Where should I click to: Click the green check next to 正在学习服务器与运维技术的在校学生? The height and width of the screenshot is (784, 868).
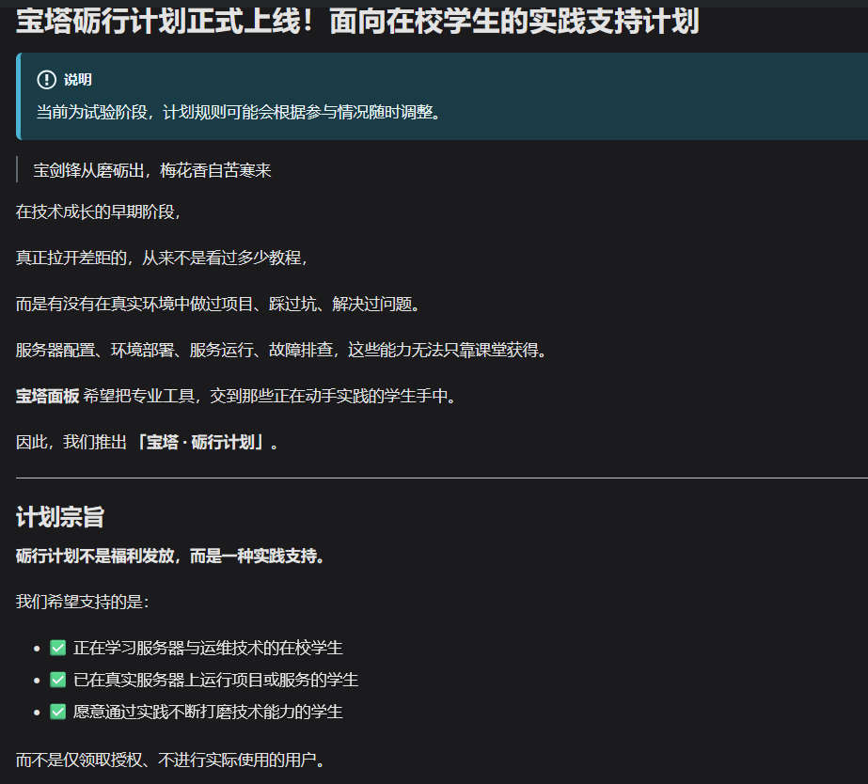(x=57, y=648)
